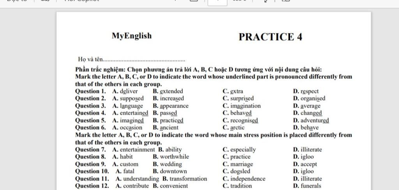Viewport: 399px width, 190px height.
Task: Click the 'Question 9.' label
Action: pos(90,164)
